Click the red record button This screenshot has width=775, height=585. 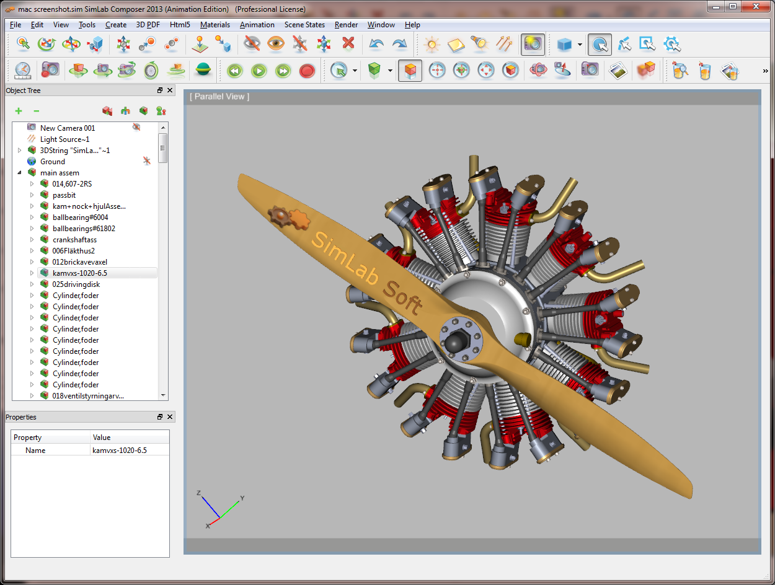[x=307, y=71]
